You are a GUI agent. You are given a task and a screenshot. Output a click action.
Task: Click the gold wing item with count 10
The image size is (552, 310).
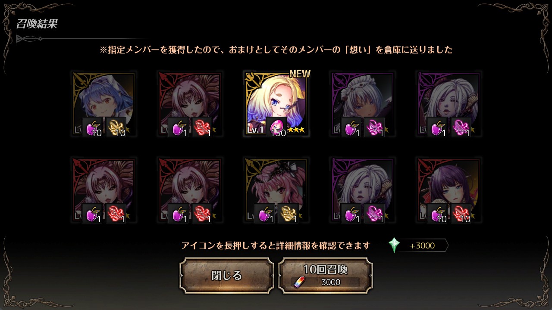(116, 127)
